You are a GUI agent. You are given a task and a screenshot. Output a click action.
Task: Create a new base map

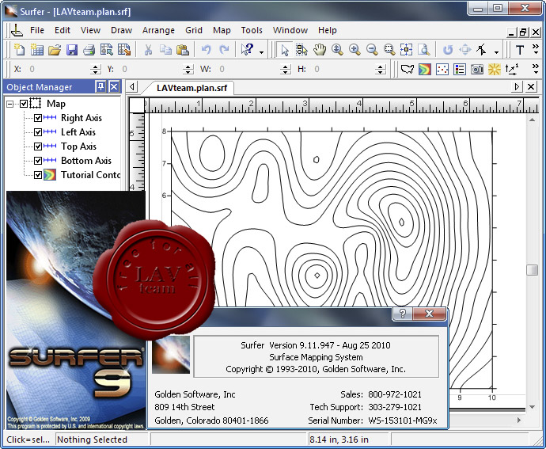click(408, 70)
